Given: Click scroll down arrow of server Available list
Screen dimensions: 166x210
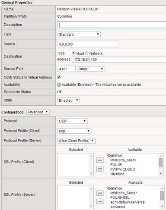Looking at the screenshot, I should tap(162, 206).
